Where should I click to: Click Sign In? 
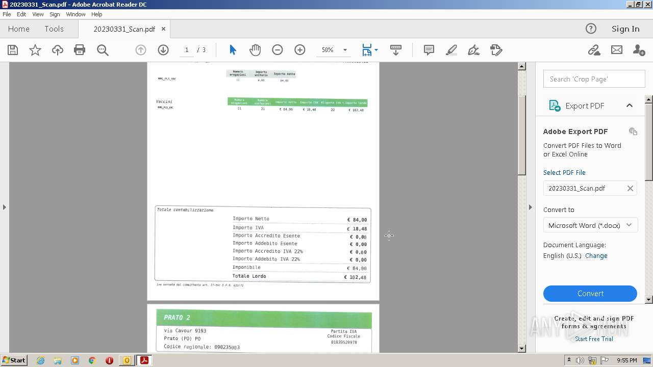(x=625, y=29)
